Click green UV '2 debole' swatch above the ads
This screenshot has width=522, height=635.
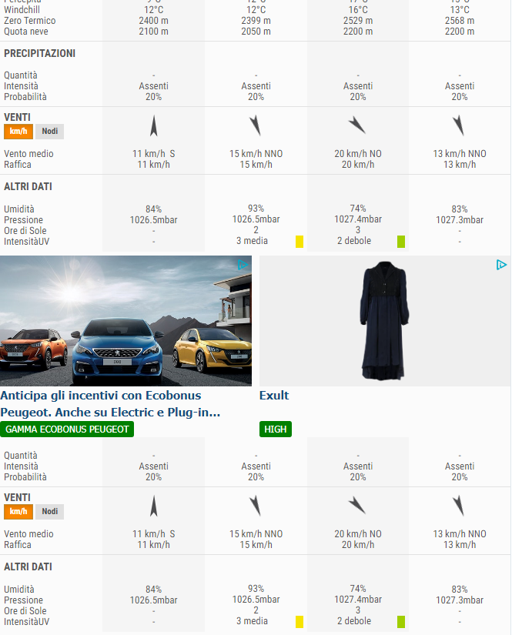(401, 242)
